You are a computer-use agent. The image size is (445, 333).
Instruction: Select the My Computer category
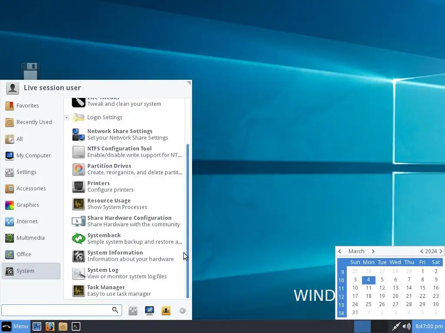31,156
